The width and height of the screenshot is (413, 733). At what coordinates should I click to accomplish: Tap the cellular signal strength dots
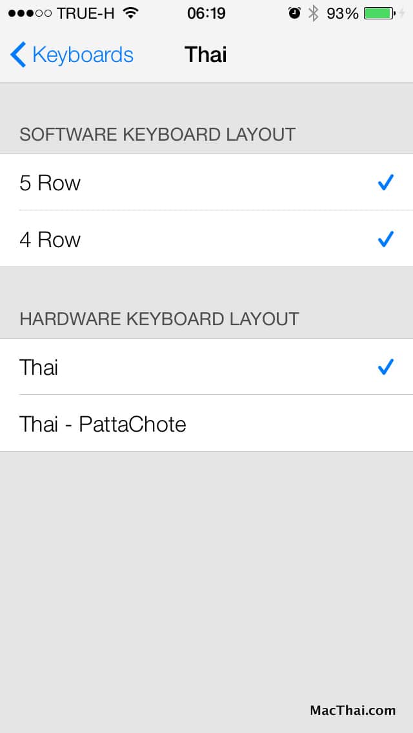point(30,14)
